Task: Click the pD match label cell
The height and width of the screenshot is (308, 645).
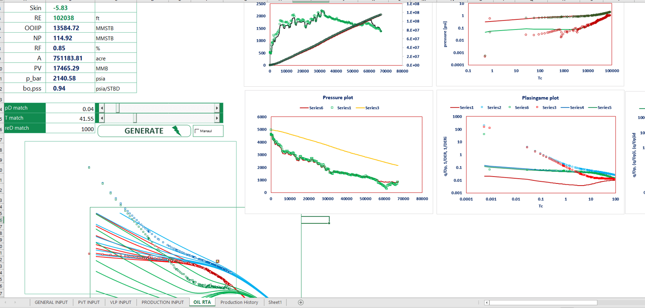Action: pos(25,108)
